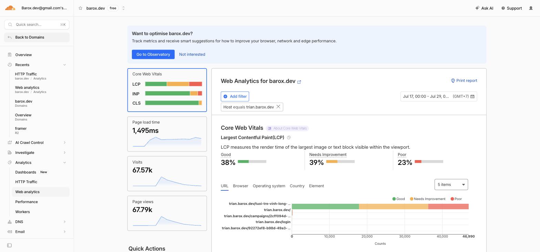This screenshot has height=252, width=540.
Task: Click Print report link
Action: click(x=464, y=81)
